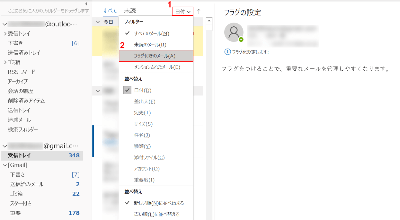The width and height of the screenshot is (400, 220).
Task: Select 新しい順に並べ替える option
Action: click(x=156, y=203)
